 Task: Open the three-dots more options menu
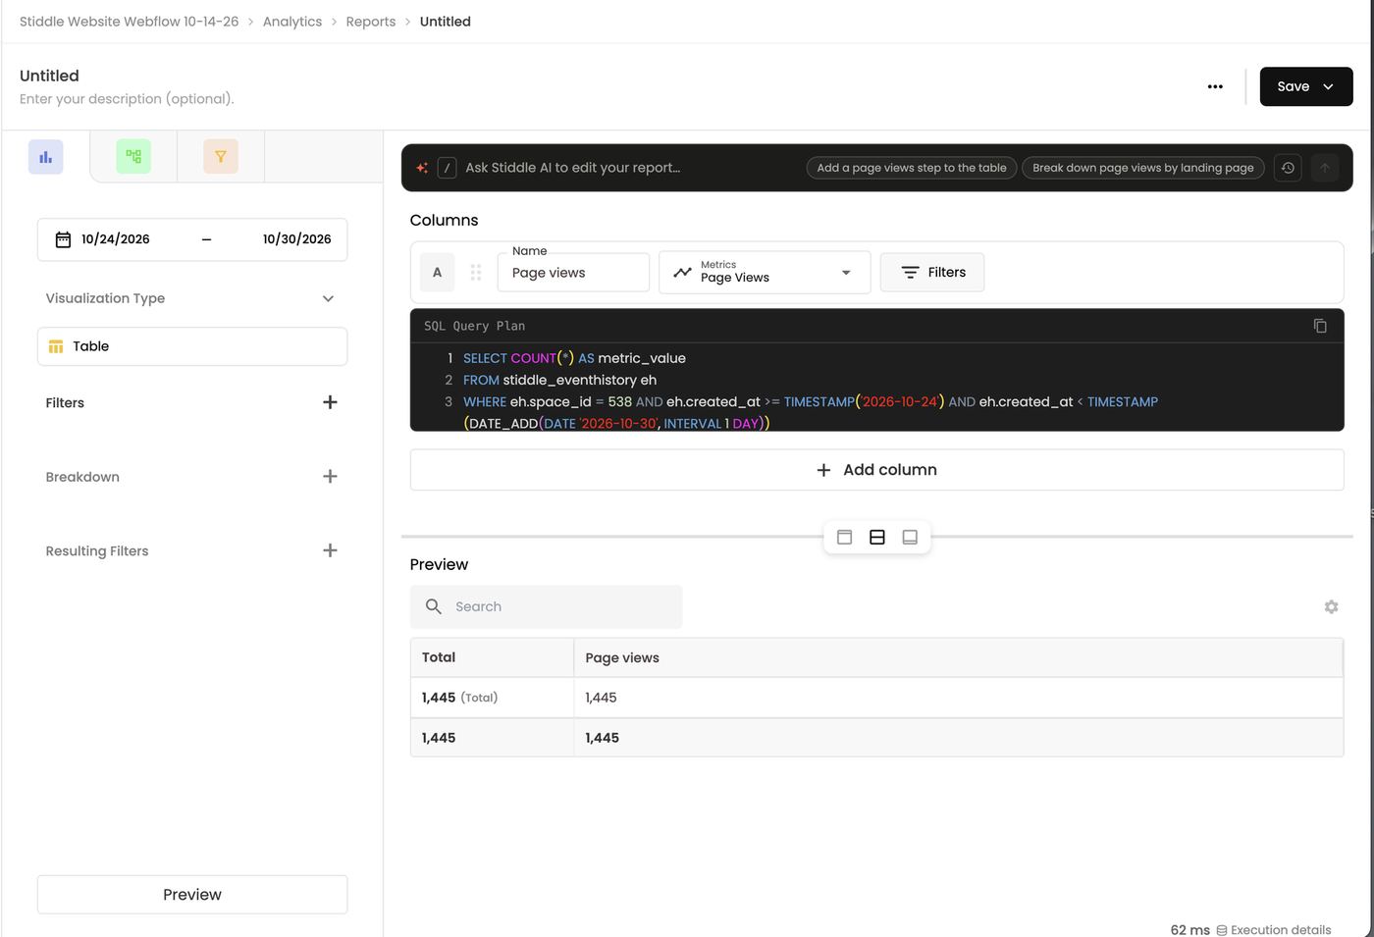pos(1215,86)
